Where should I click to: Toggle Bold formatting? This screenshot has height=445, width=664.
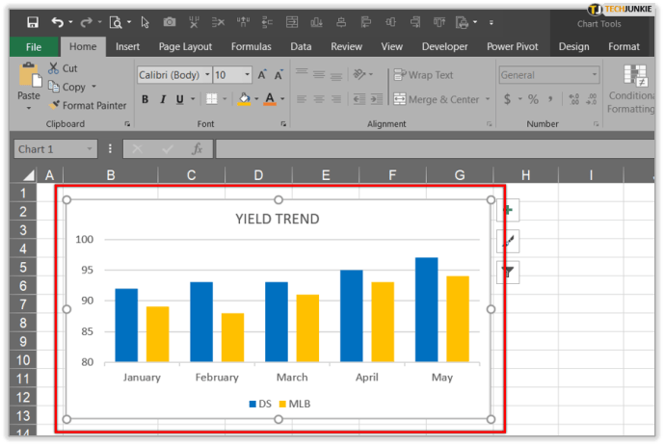click(146, 99)
